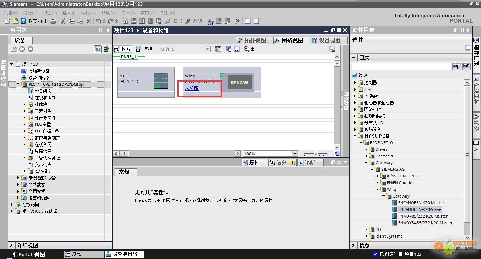Click the network view vertical scrollbar down arrow

coord(337,147)
